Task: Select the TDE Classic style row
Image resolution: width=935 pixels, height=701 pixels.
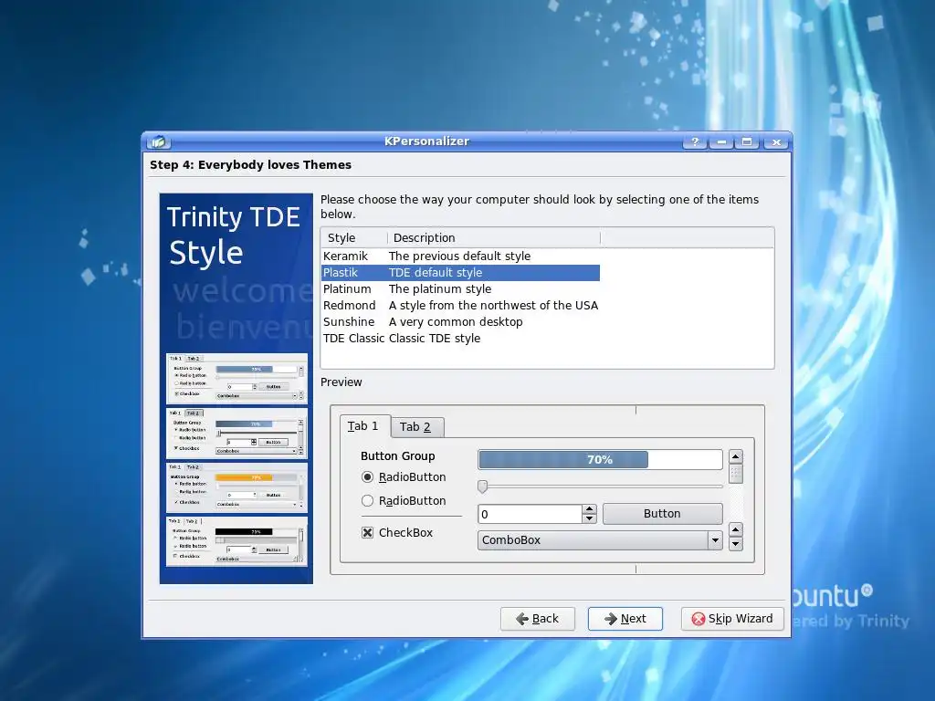Action: (x=460, y=338)
